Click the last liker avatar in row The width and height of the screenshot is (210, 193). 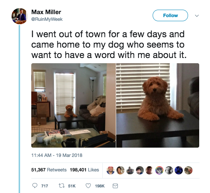click(x=188, y=170)
